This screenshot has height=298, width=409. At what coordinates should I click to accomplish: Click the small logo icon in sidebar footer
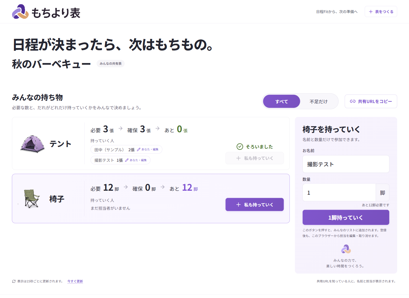(346, 249)
